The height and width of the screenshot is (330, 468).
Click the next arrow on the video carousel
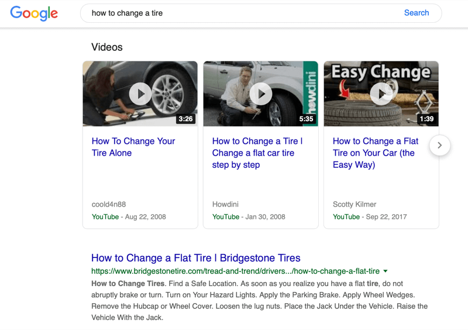(440, 146)
